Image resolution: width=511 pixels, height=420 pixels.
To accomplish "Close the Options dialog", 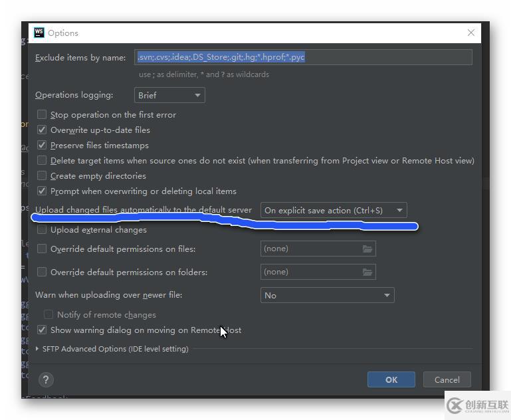I will pos(470,33).
